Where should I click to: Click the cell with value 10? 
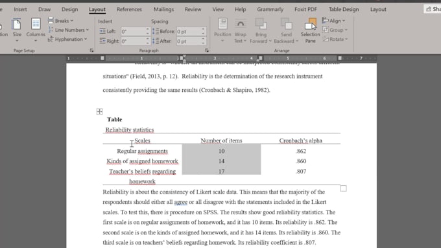click(221, 151)
